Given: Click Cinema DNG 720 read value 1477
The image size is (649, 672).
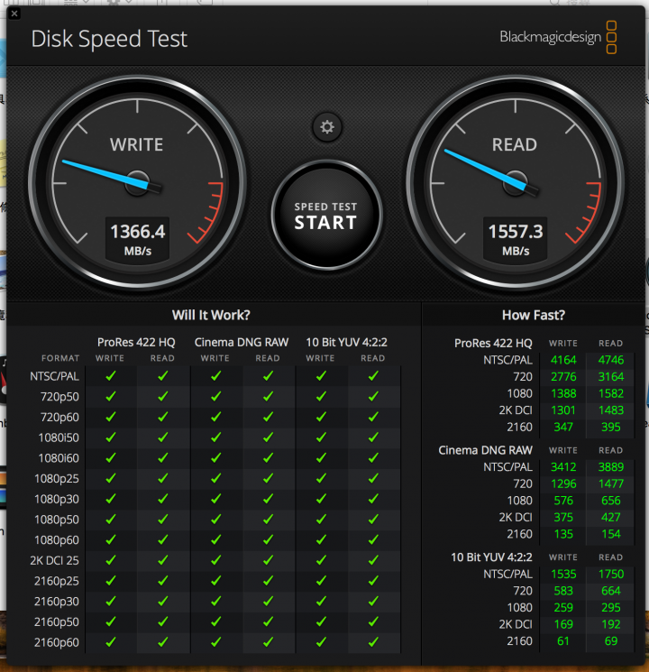Looking at the screenshot, I should pyautogui.click(x=611, y=483).
